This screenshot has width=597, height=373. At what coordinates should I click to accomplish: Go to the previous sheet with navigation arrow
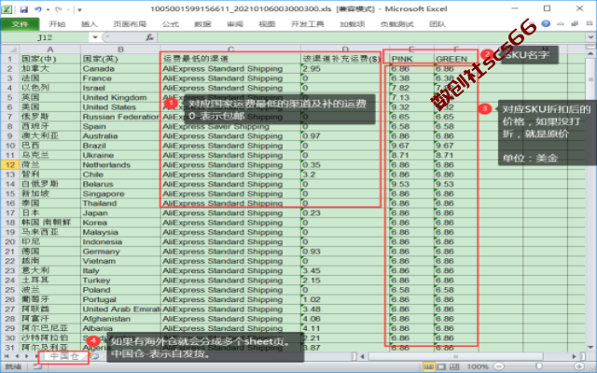tap(17, 356)
